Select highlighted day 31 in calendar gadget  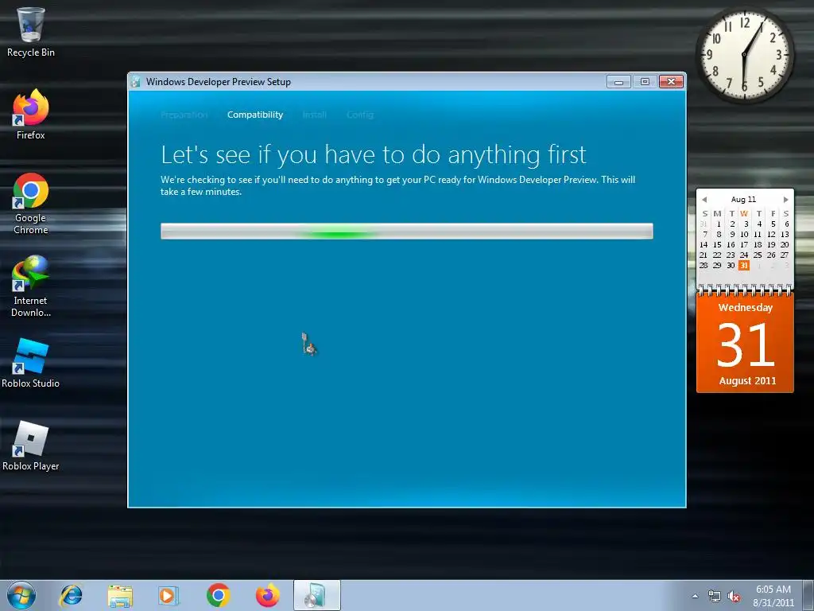744,266
